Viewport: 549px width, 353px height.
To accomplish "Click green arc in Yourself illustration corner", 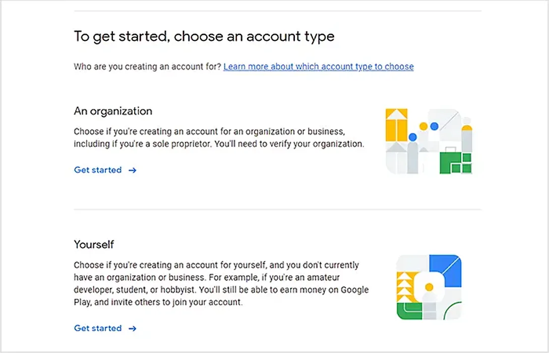I will click(452, 310).
